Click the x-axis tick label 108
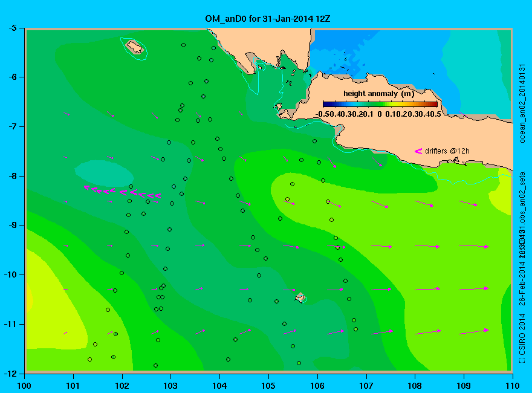The image size is (532, 393). [x=415, y=386]
